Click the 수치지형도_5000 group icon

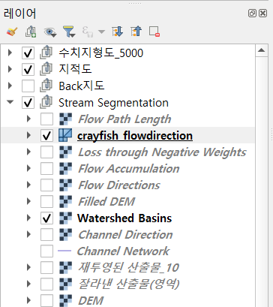pyautogui.click(x=46, y=53)
